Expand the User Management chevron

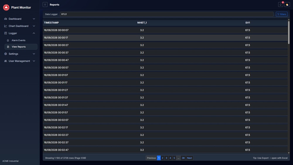coord(34,61)
